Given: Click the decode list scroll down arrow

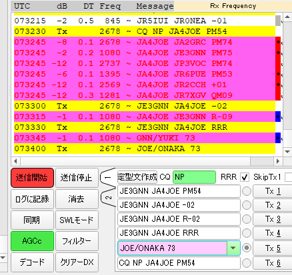Looking at the screenshot, I should click(x=287, y=152).
